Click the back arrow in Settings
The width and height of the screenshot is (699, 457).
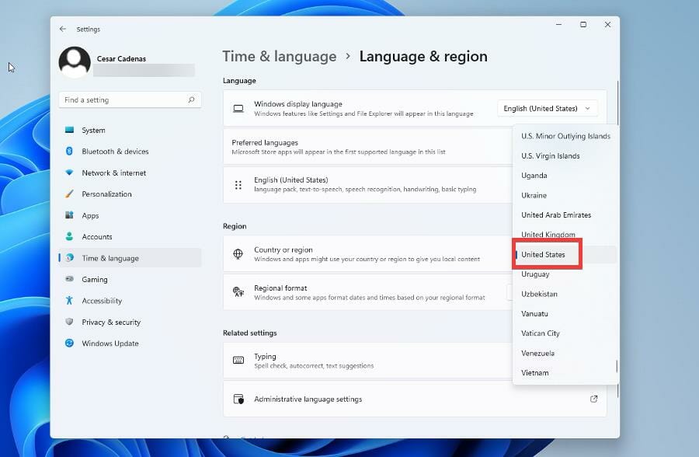(62, 29)
